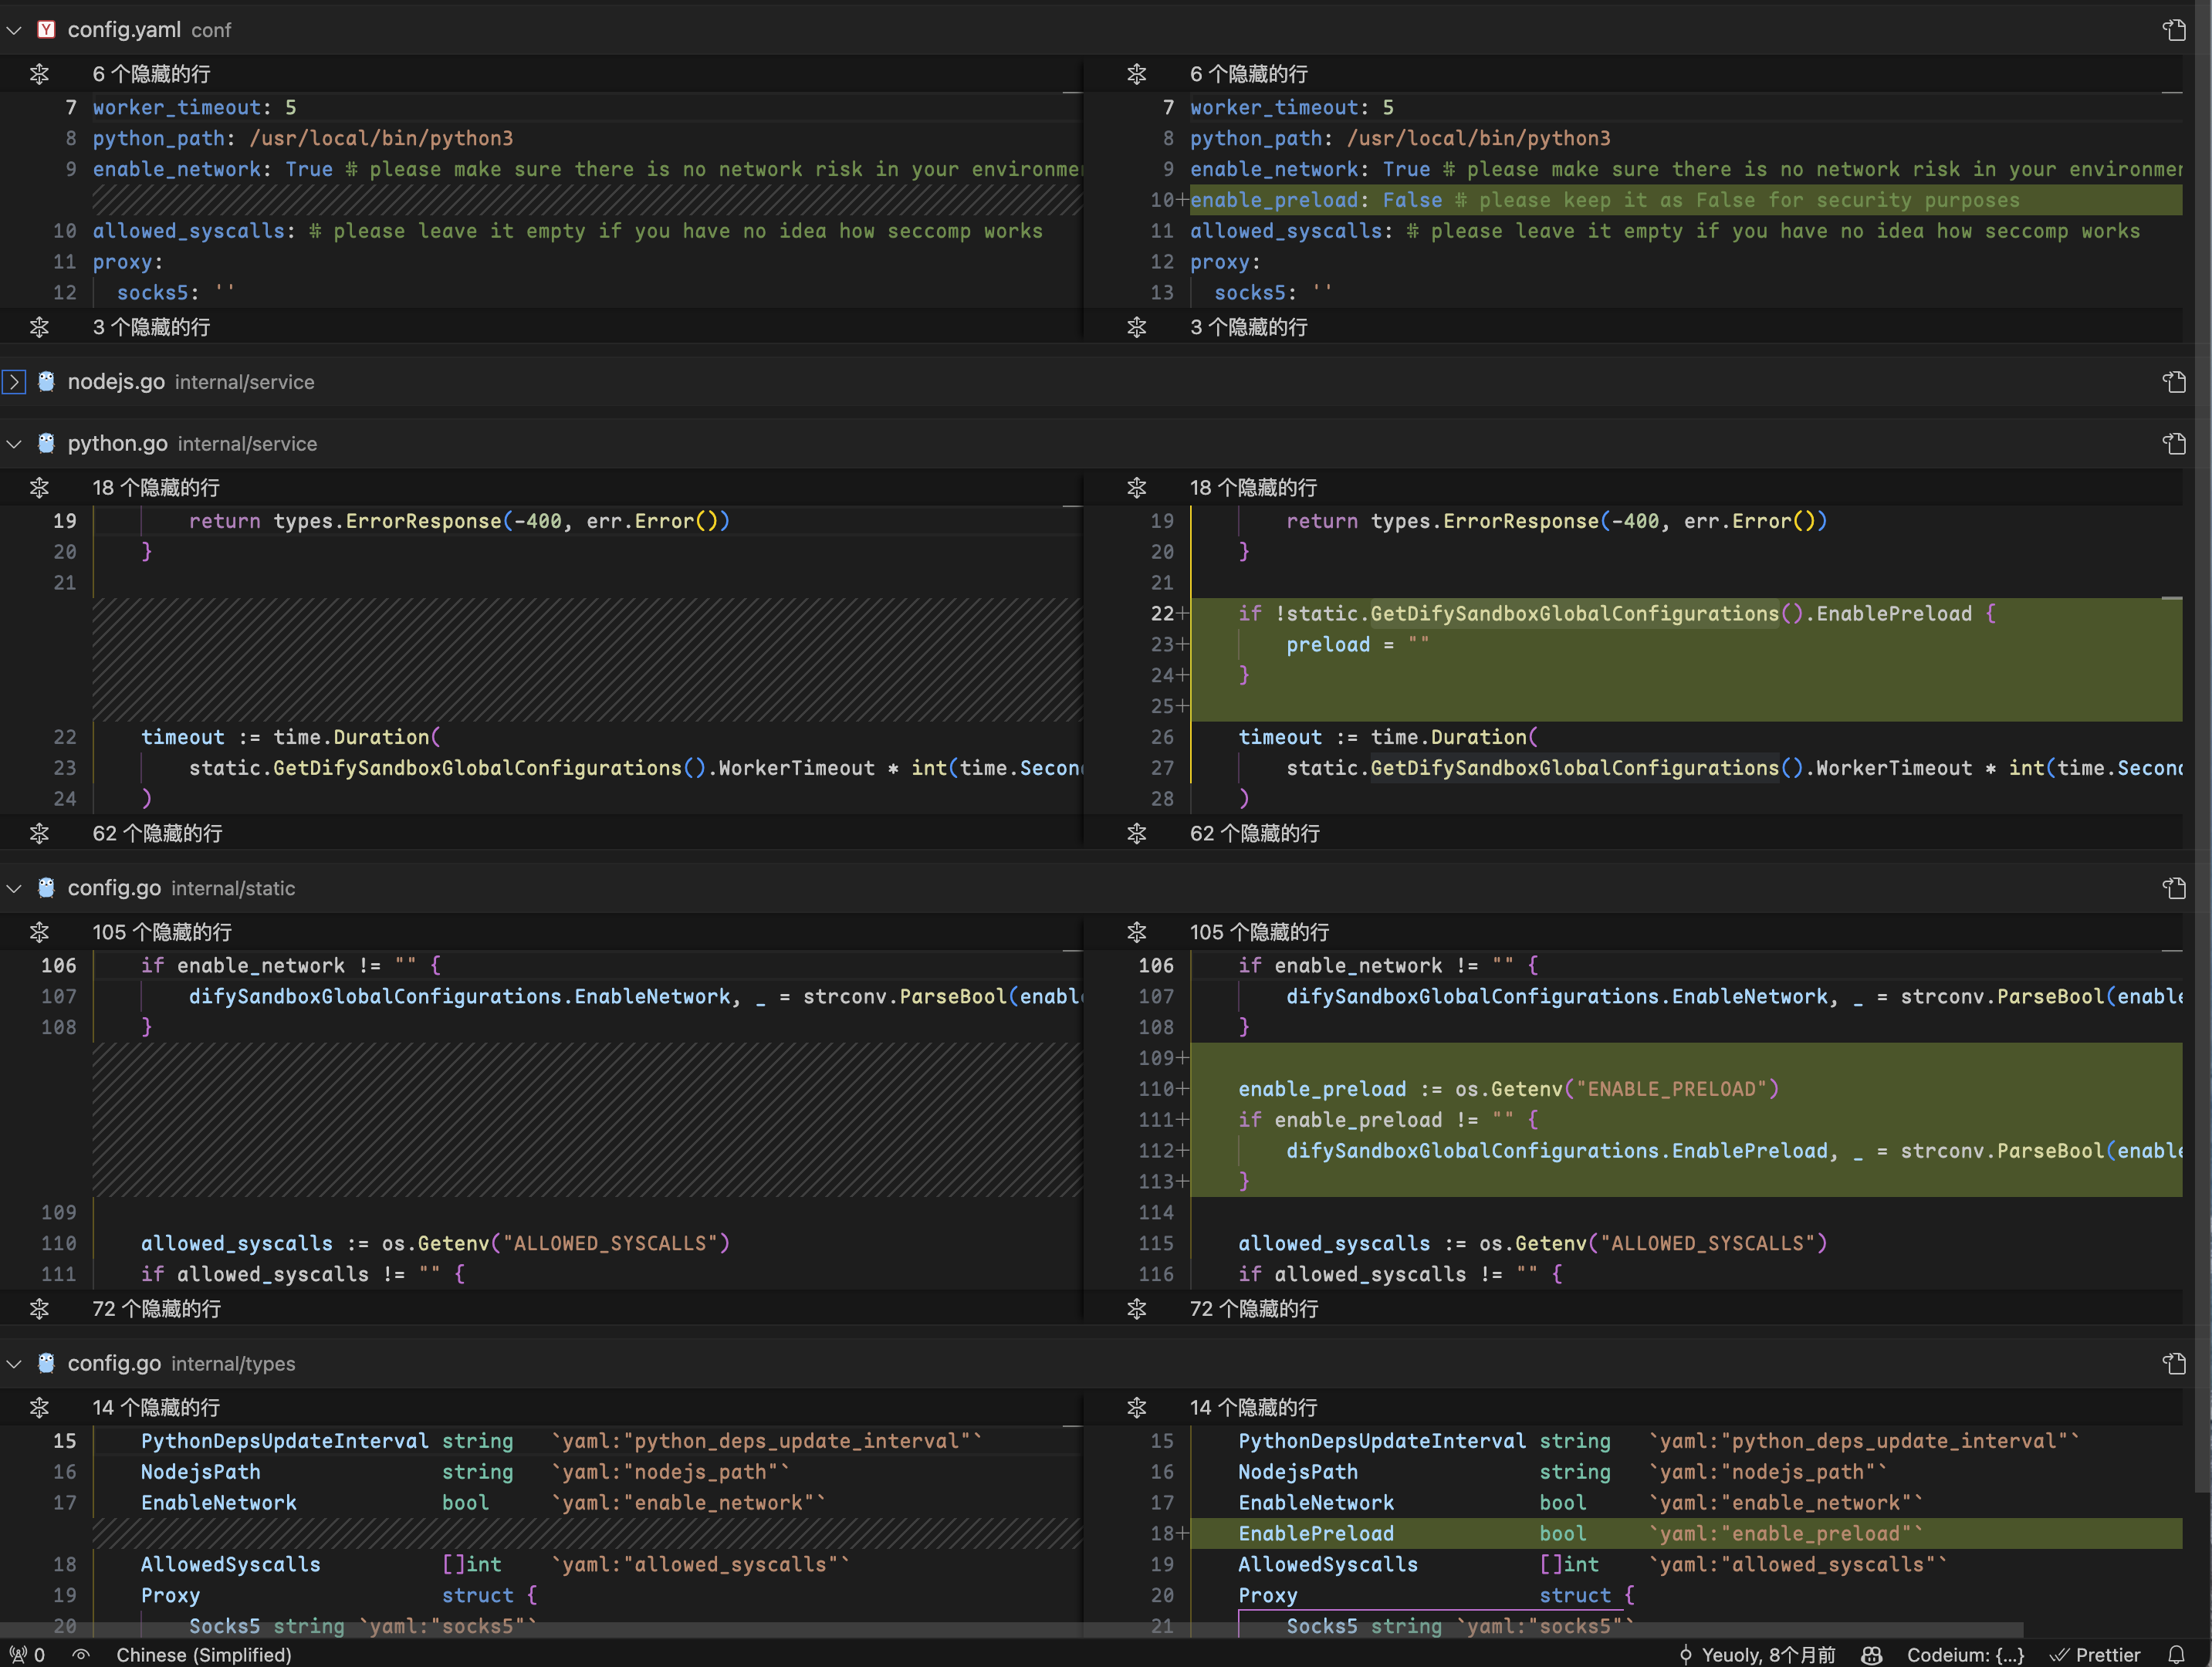Click open-file icon for internal/types config.go
This screenshot has height=1667, width=2212.
click(x=2174, y=1363)
